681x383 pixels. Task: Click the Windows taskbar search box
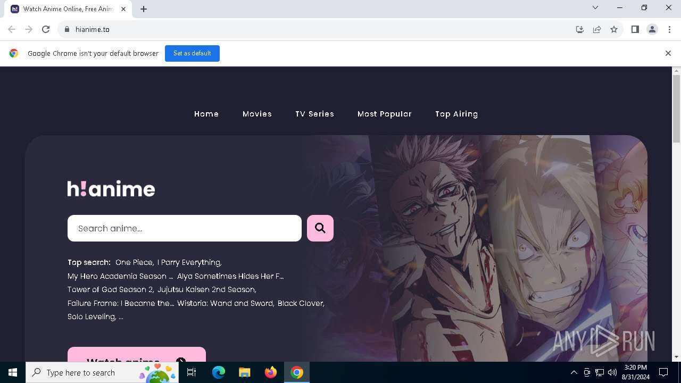[x=102, y=372]
